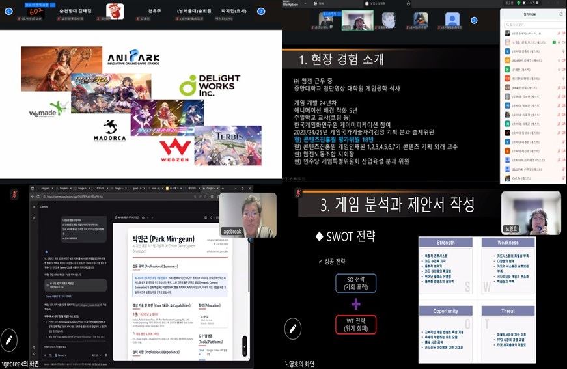This screenshot has height=369, width=567.
Task: Select participant tile 순천향대 김태경
Action: [76, 12]
